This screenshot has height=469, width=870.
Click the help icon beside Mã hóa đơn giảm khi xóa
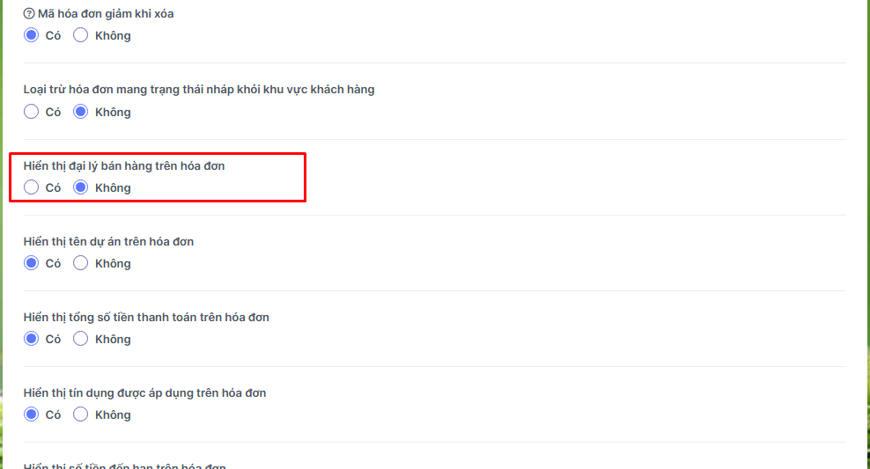tap(29, 14)
